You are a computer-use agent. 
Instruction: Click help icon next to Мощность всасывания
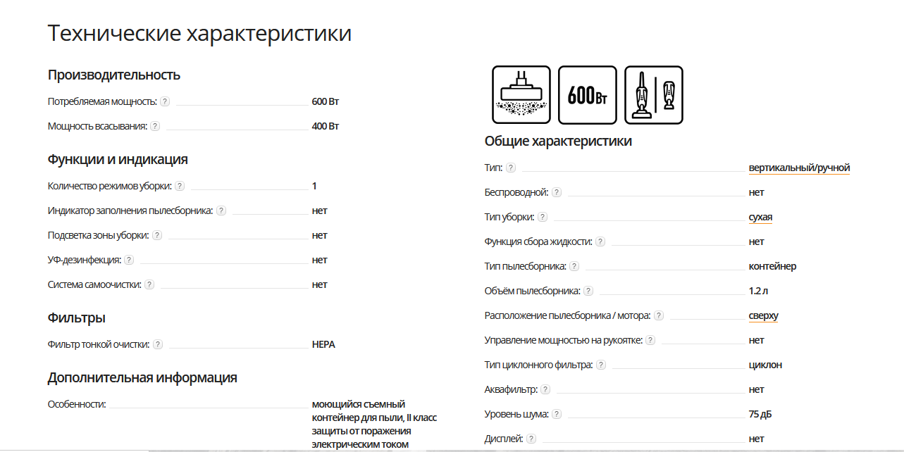click(155, 126)
